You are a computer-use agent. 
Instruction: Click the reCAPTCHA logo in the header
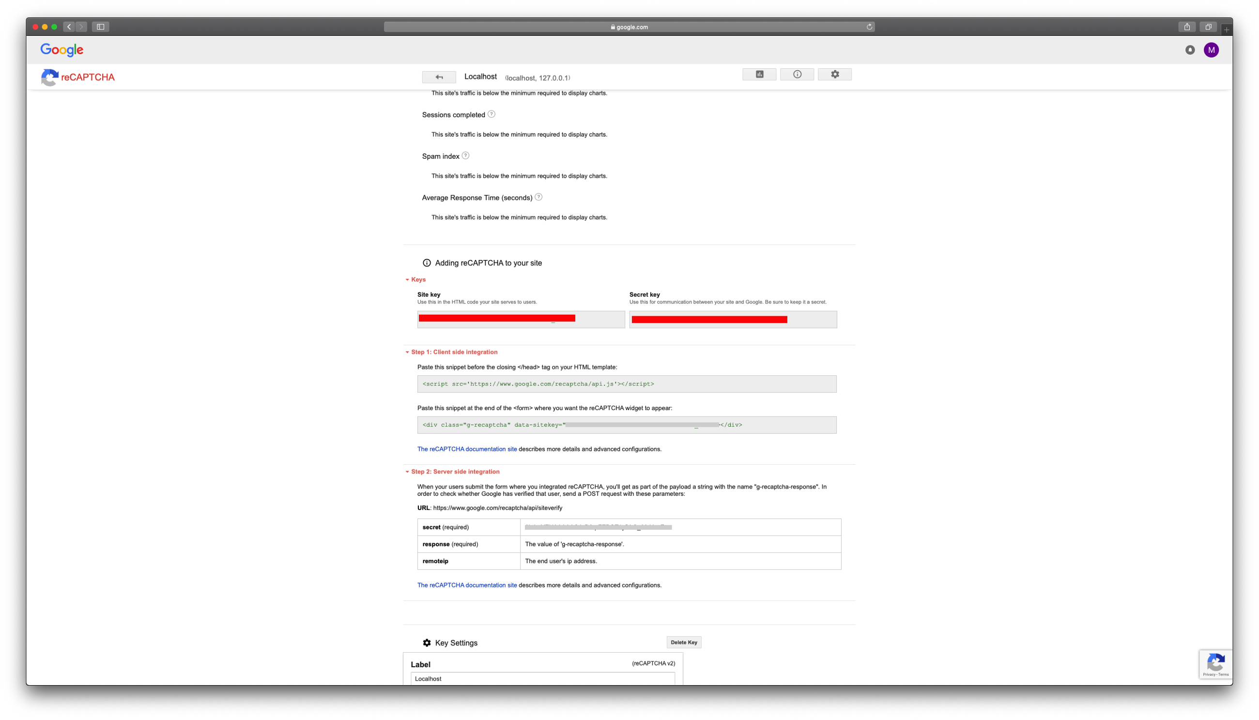pyautogui.click(x=77, y=77)
